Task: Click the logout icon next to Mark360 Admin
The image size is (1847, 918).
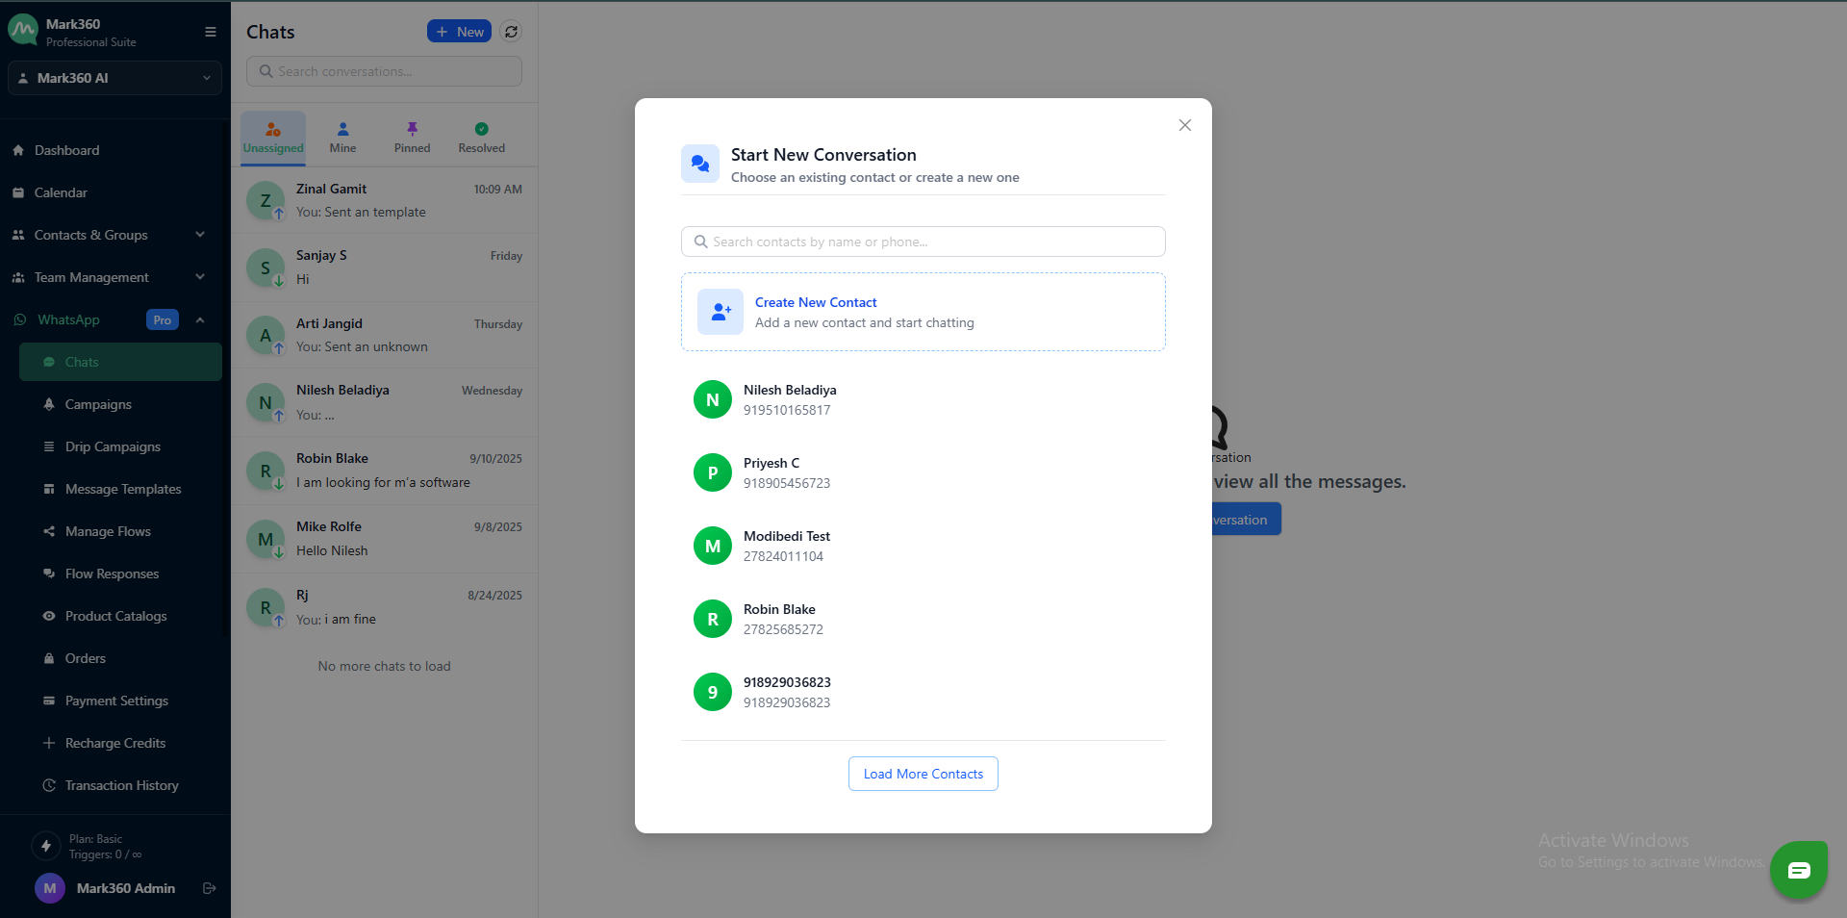Action: [x=209, y=888]
